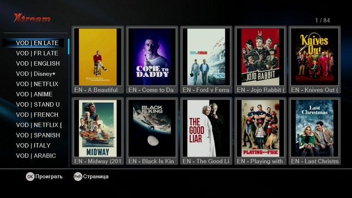
Task: Click the 'EN - Playing with' title text
Action: (260, 161)
